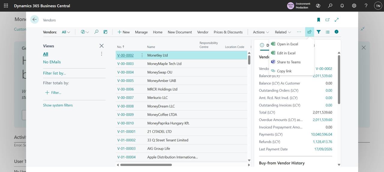Open the TN user account avatar
The height and width of the screenshot is (172, 384).
pyautogui.click(x=378, y=6)
